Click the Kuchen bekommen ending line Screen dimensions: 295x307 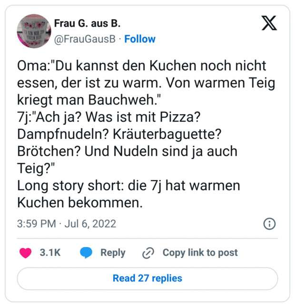pyautogui.click(x=80, y=203)
